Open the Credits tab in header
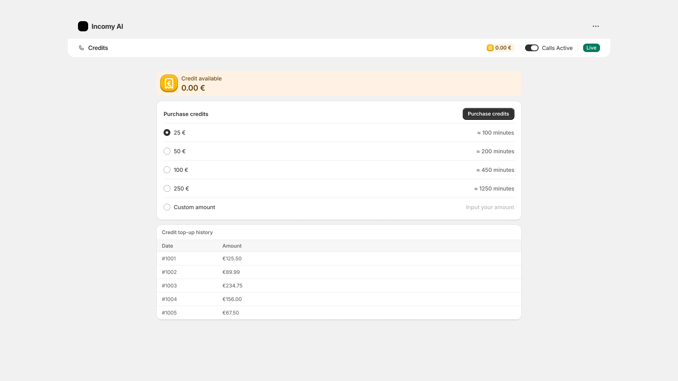The image size is (678, 381). 98,48
